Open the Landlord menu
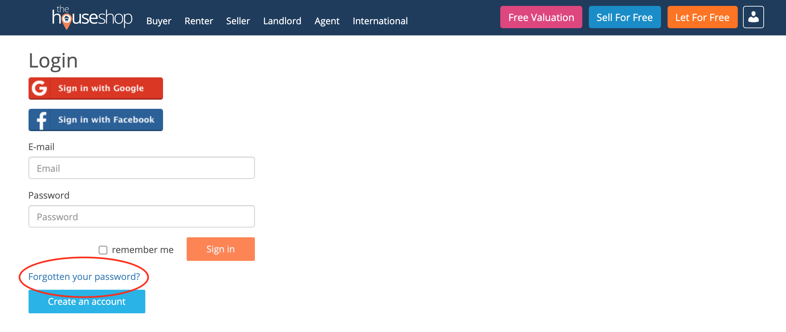Image resolution: width=786 pixels, height=332 pixels. [282, 21]
